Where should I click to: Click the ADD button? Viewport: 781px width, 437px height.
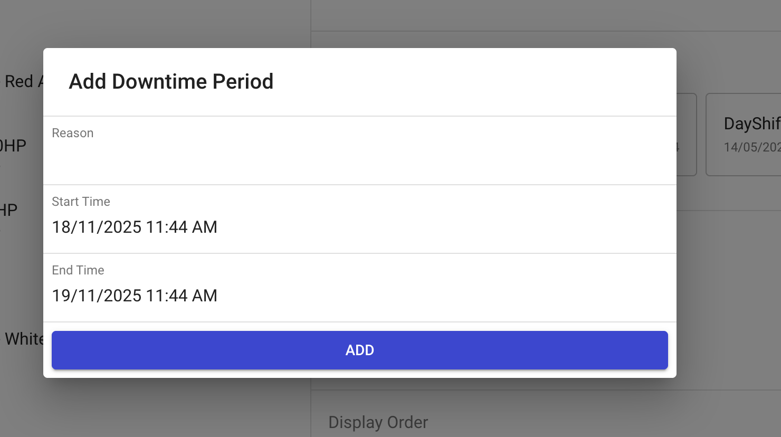tap(359, 350)
